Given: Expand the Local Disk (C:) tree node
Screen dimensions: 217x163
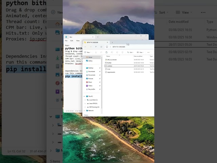Looking at the screenshot, I should point(85,100).
